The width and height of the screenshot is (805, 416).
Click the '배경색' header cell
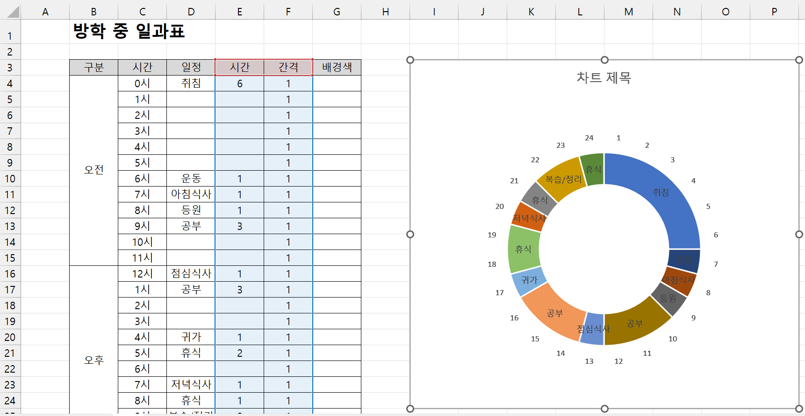(337, 68)
